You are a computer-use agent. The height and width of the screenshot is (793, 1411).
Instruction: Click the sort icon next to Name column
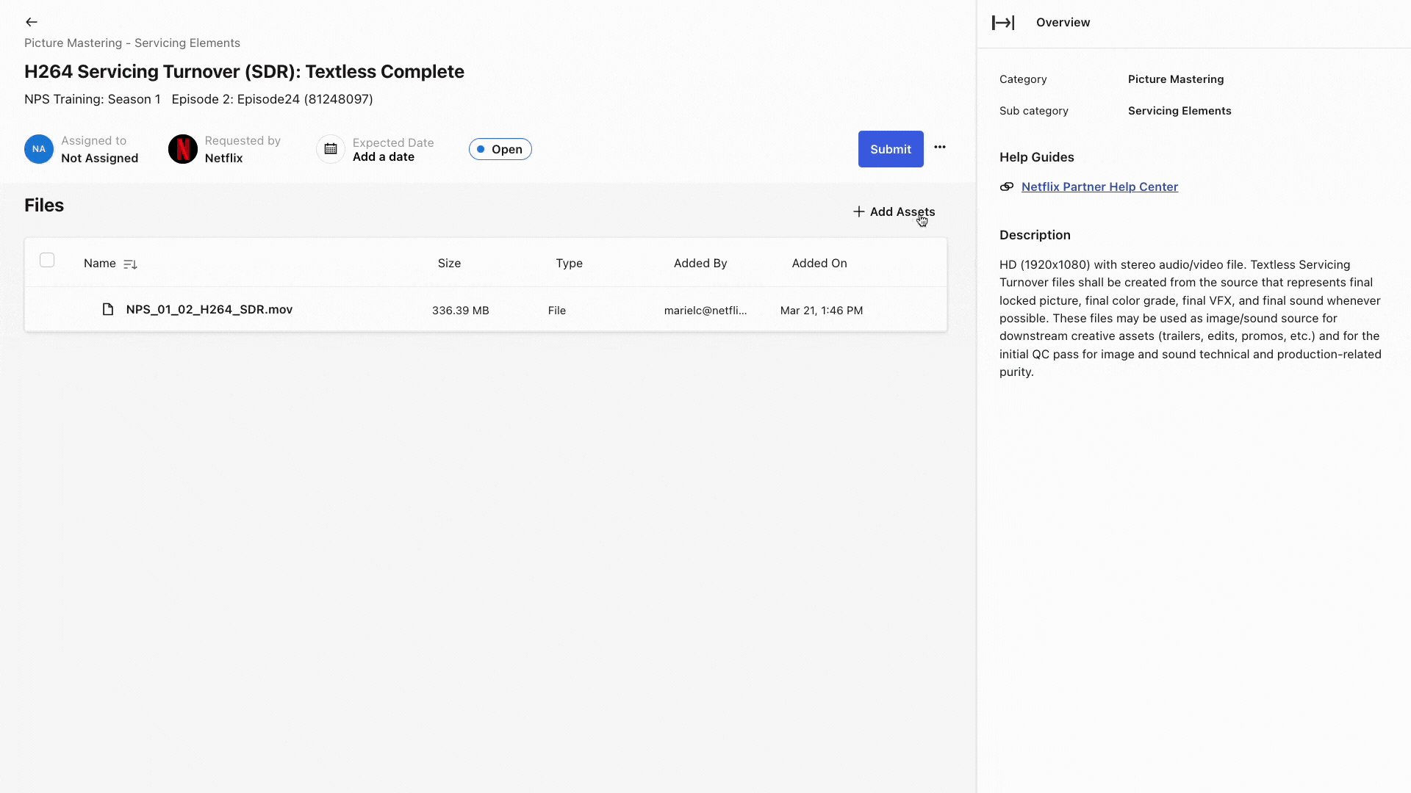pyautogui.click(x=130, y=264)
